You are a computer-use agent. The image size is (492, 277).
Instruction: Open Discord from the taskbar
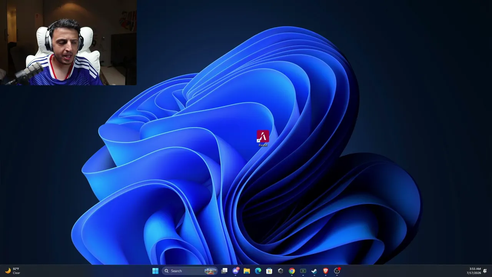click(x=236, y=271)
